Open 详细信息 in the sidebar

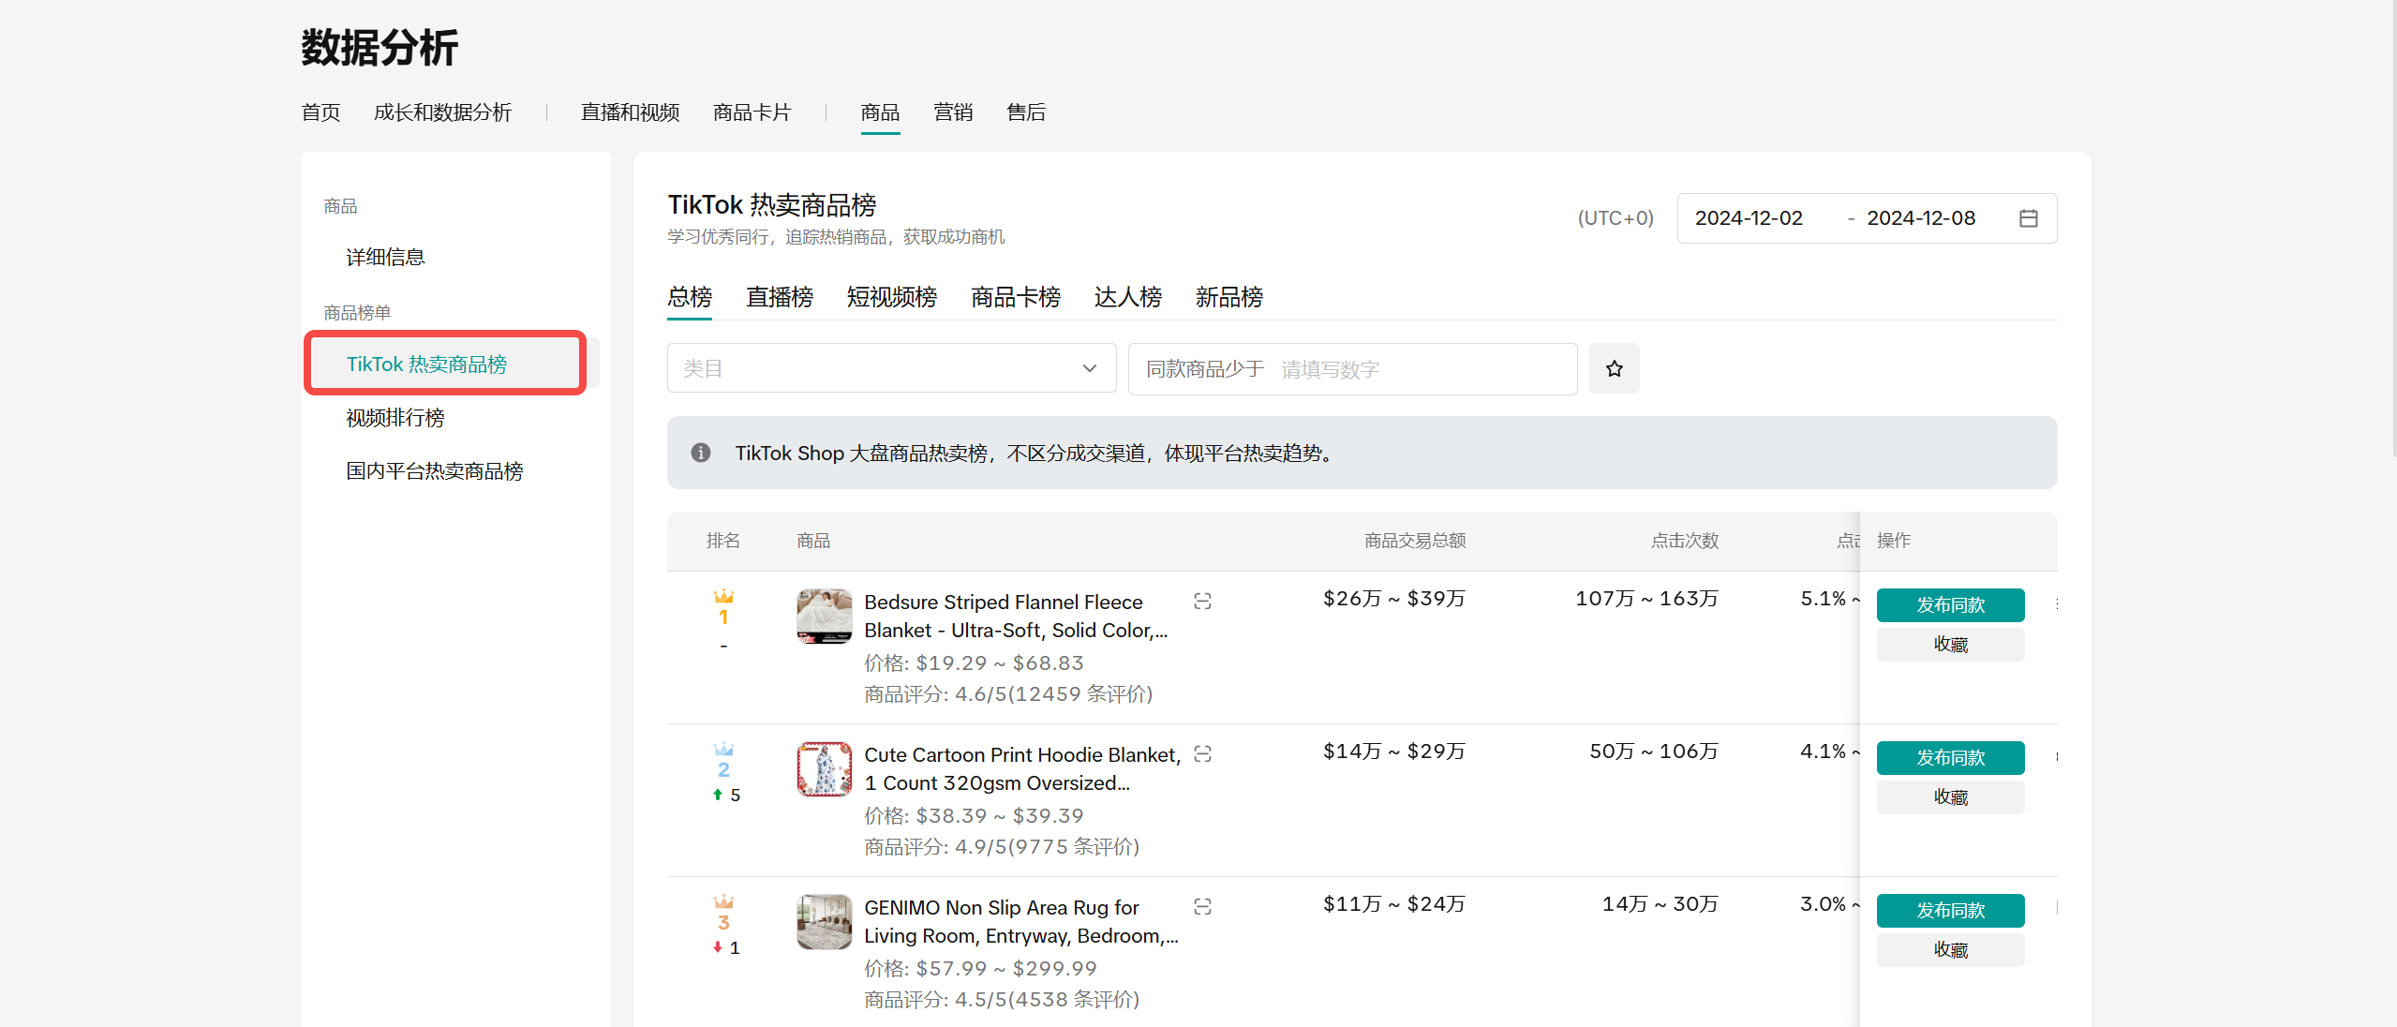385,258
